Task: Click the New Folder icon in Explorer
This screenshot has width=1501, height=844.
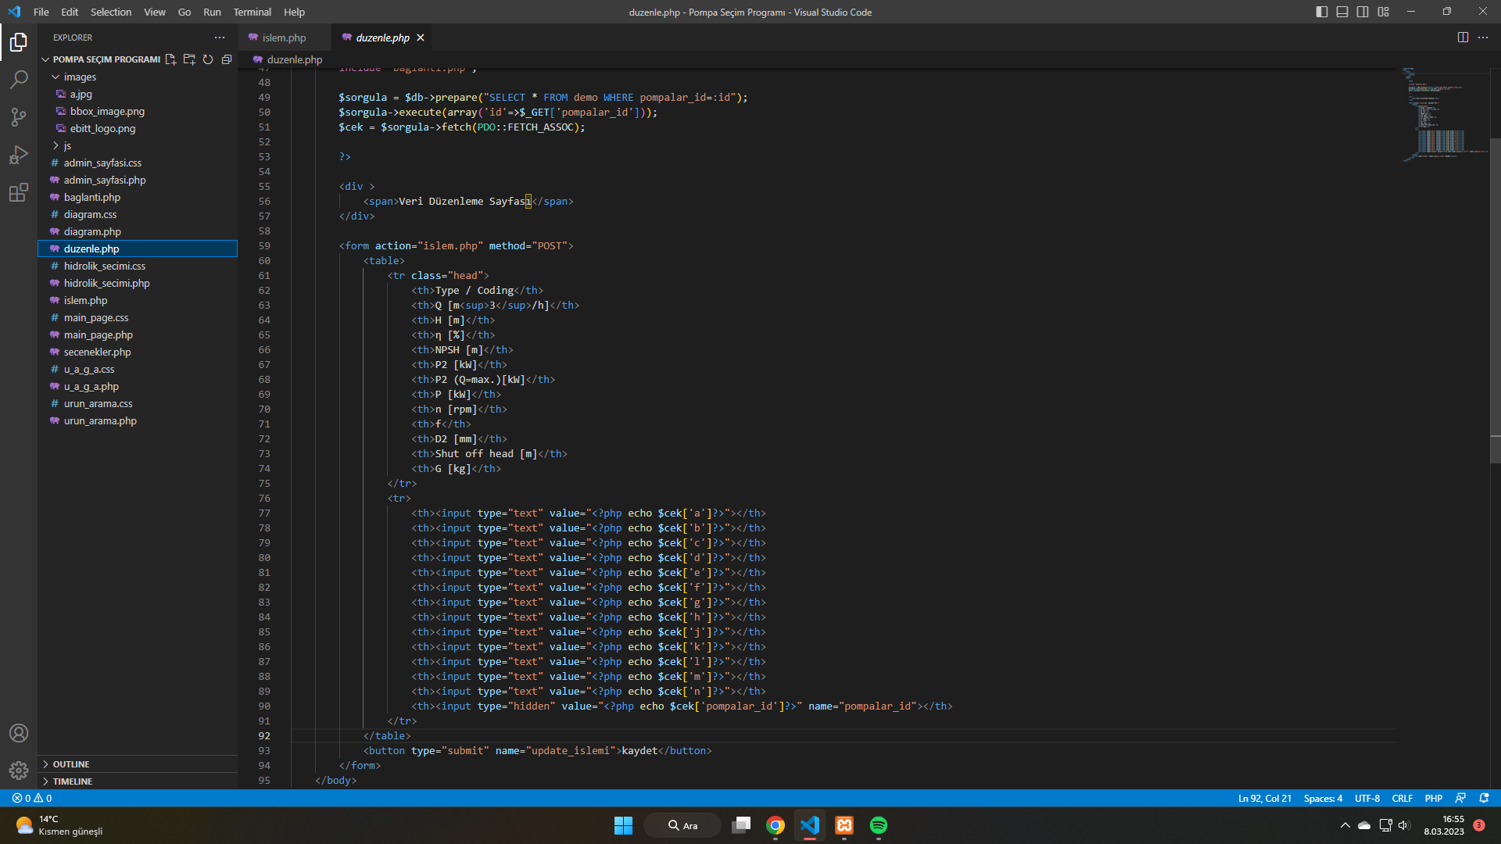Action: point(189,59)
